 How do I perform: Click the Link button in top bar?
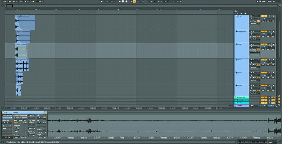(4, 1)
